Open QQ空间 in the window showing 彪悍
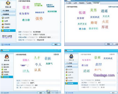Screen dimensions: 118x94 (69, 69)
